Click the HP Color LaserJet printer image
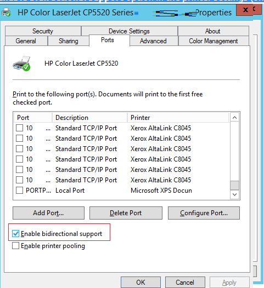The width and height of the screenshot is (264, 288). (21, 64)
